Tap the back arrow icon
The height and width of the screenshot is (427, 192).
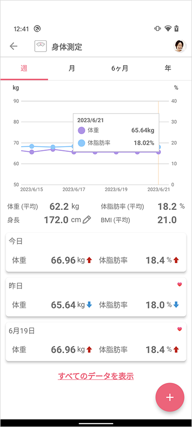[x=13, y=46]
